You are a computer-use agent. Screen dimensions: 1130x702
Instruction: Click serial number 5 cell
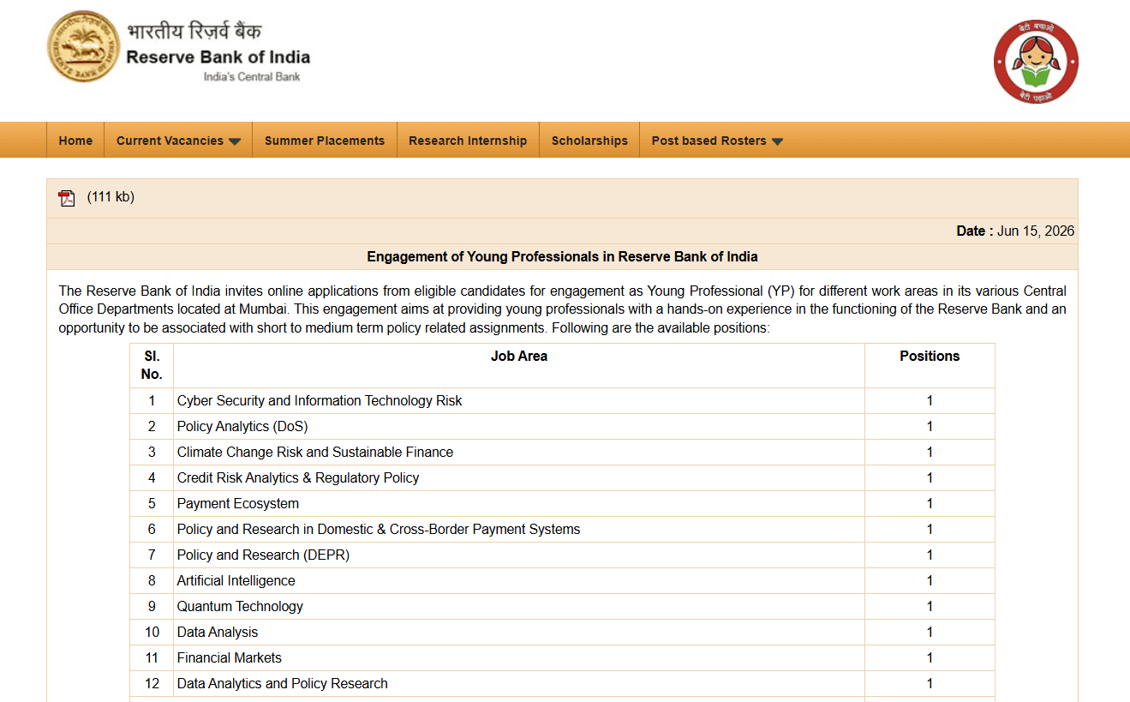tap(152, 503)
